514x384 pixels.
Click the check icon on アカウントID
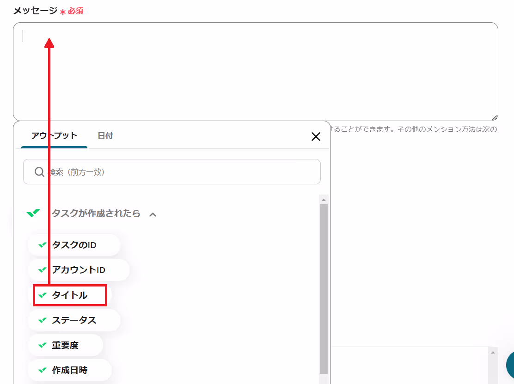point(42,270)
